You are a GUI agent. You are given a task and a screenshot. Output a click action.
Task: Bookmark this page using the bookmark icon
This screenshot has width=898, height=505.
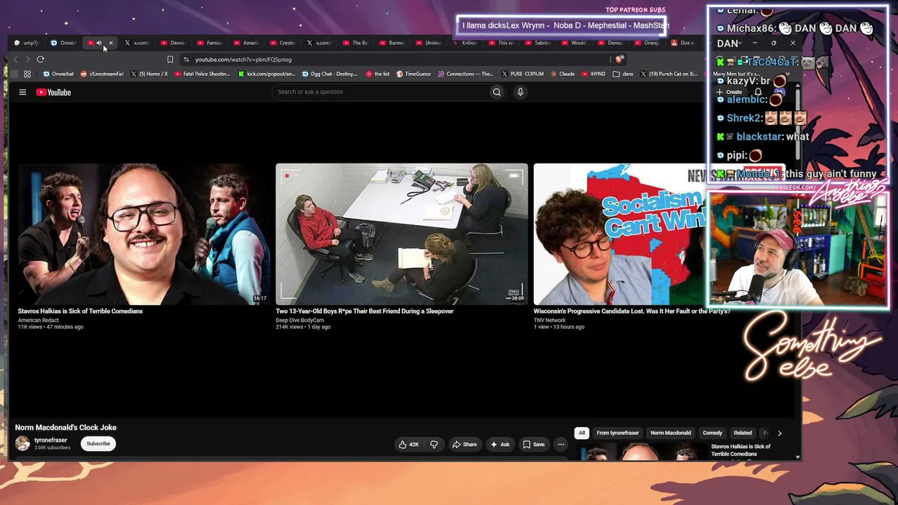pos(170,60)
